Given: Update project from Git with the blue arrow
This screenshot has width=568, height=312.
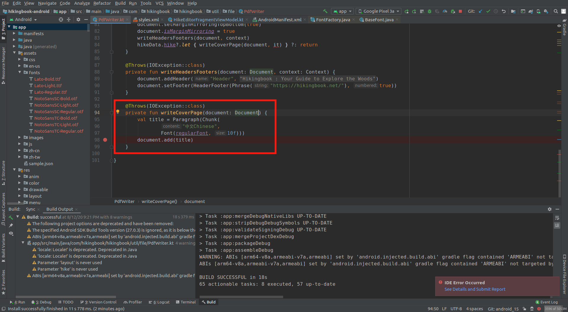Looking at the screenshot, I should 480,12.
